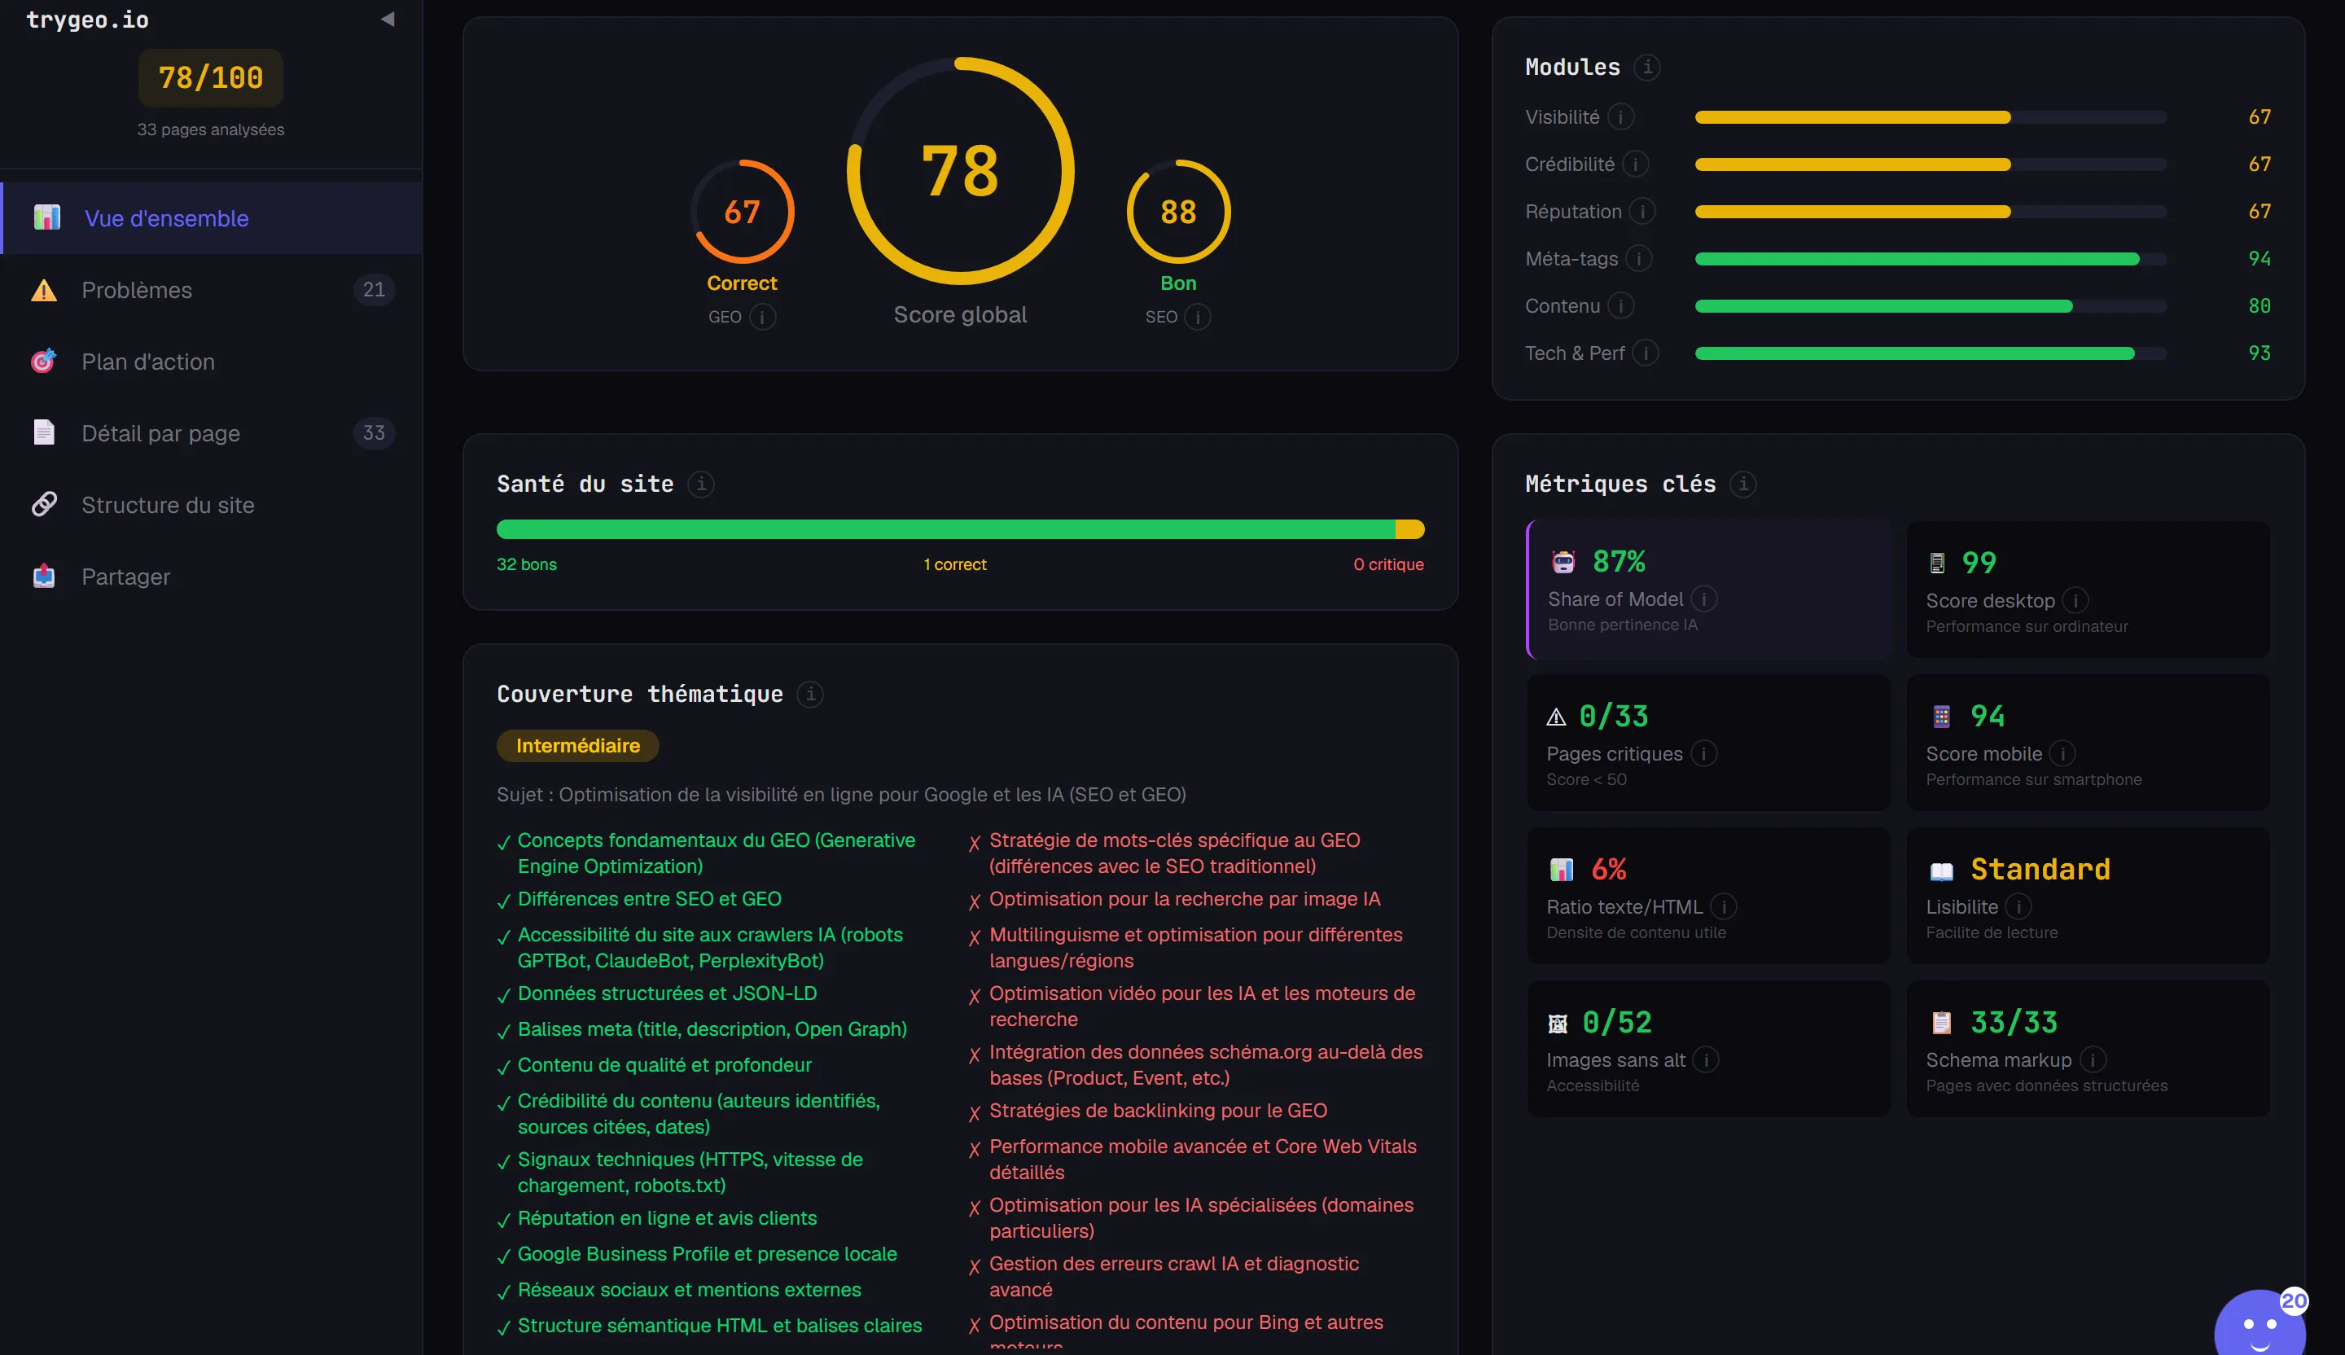Screen dimensions: 2345x1355
Task: Click the Visibilité module progress bar
Action: click(1931, 117)
